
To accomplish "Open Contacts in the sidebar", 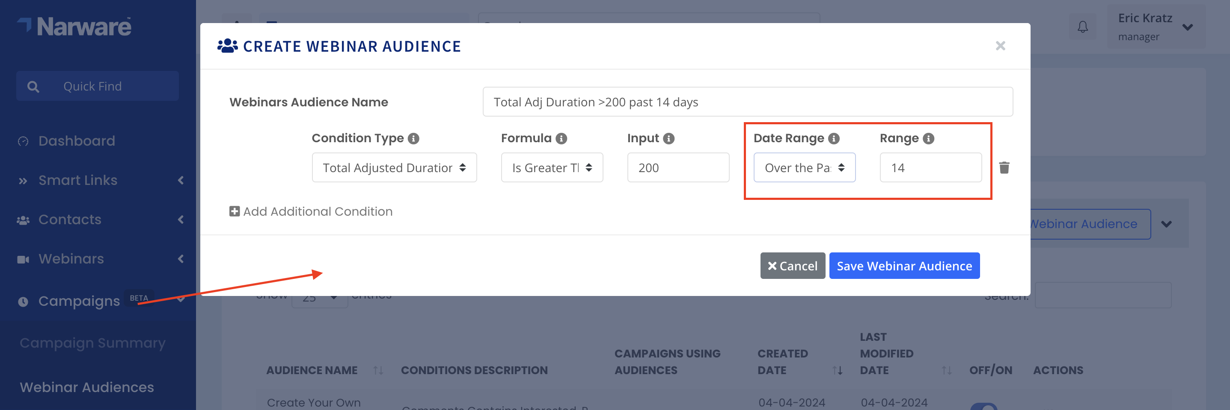I will [x=70, y=219].
